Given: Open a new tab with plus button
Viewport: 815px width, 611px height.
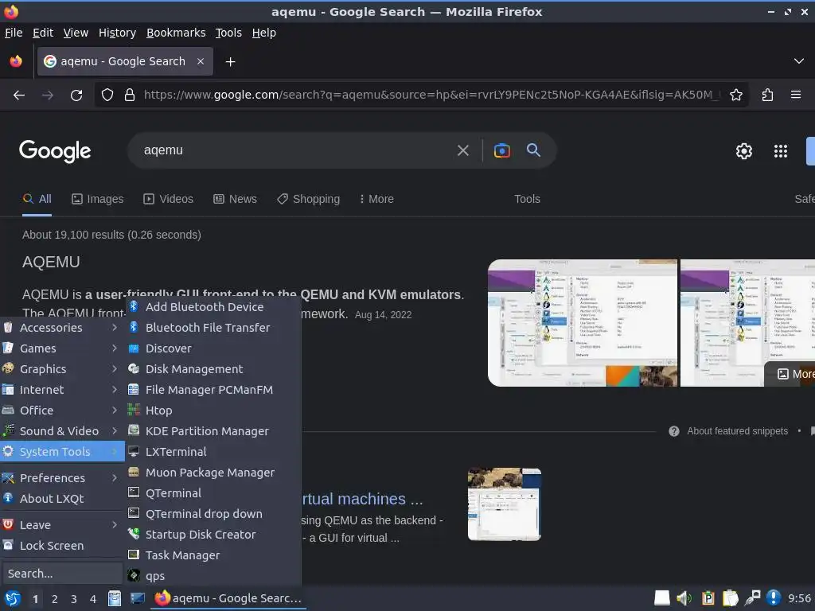Looking at the screenshot, I should click(230, 62).
